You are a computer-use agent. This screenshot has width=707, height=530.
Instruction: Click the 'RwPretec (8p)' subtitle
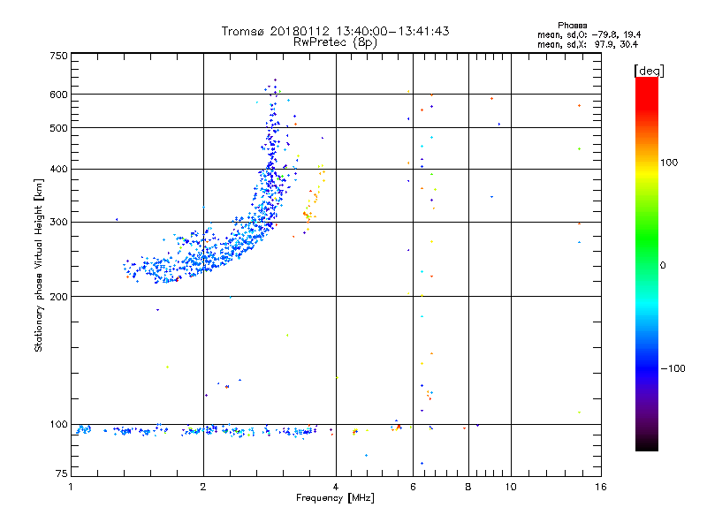click(335, 42)
